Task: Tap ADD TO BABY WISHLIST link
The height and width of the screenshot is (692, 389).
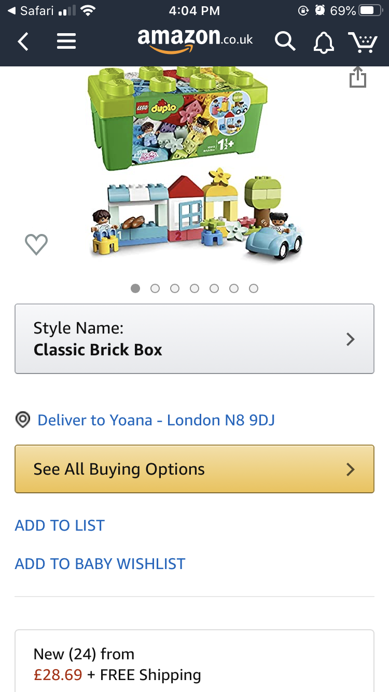Action: point(100,564)
